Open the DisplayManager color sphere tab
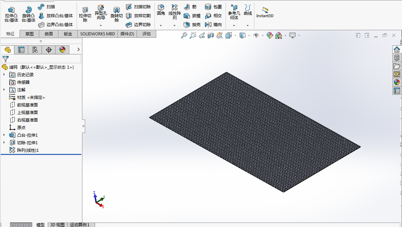This screenshot has height=227, width=402. point(62,49)
